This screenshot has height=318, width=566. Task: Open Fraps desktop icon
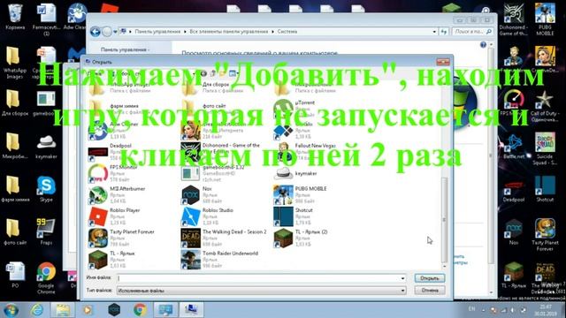coord(46,231)
